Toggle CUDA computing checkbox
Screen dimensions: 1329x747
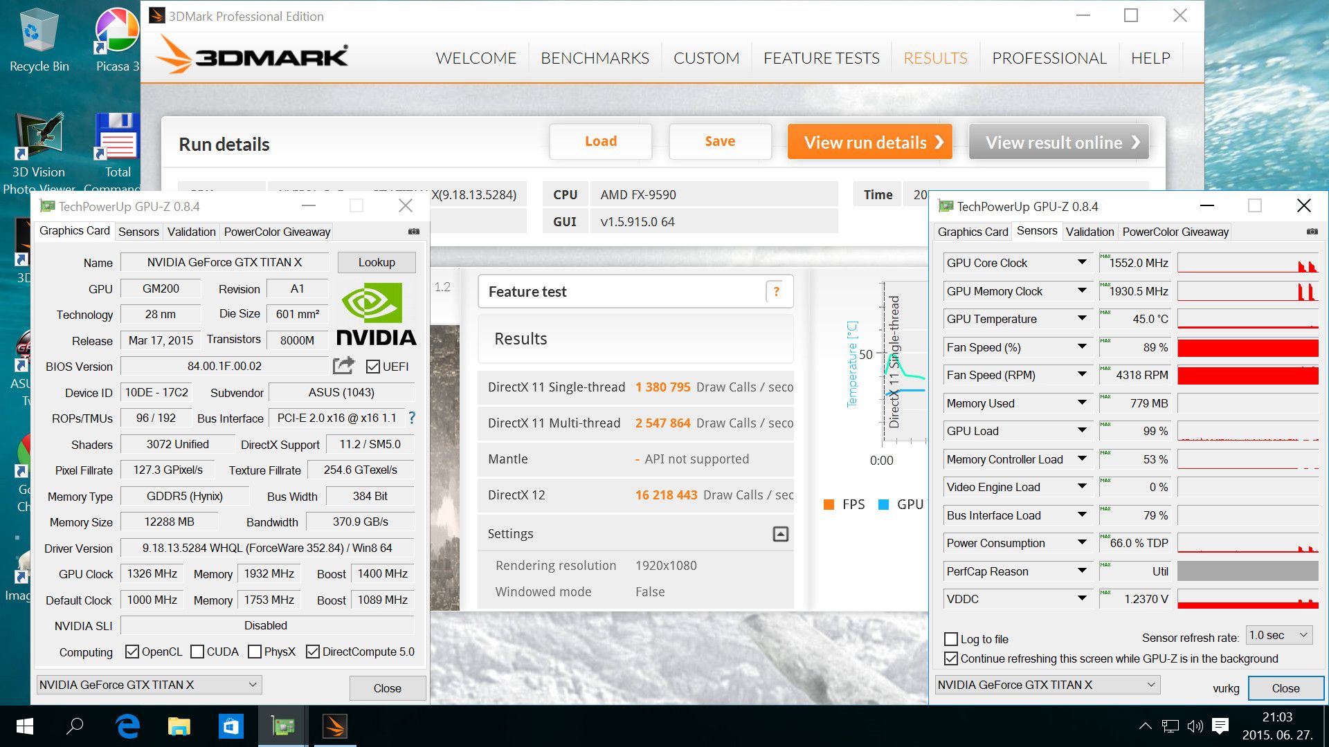coord(197,652)
